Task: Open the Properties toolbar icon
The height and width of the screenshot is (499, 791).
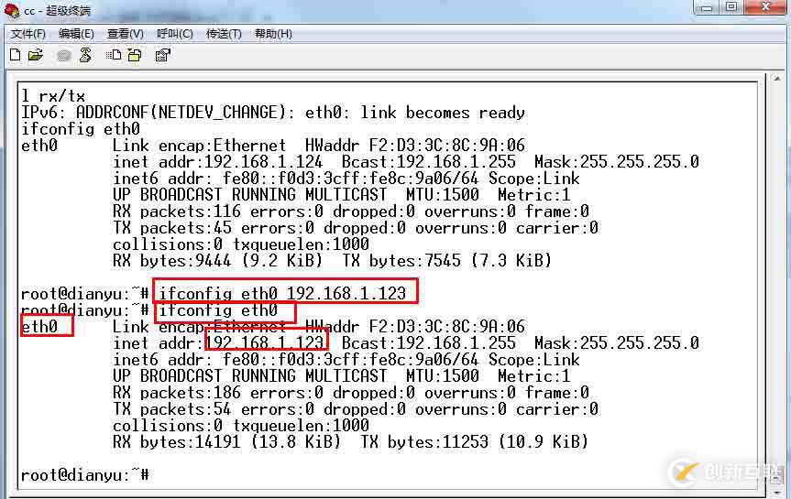Action: coord(162,55)
